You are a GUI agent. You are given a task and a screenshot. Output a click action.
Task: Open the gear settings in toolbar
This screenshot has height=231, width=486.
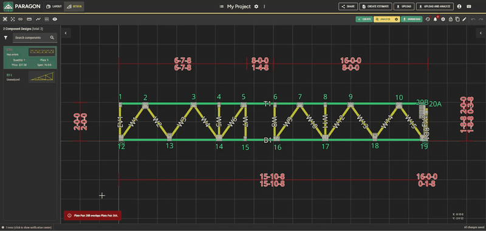tap(443, 19)
